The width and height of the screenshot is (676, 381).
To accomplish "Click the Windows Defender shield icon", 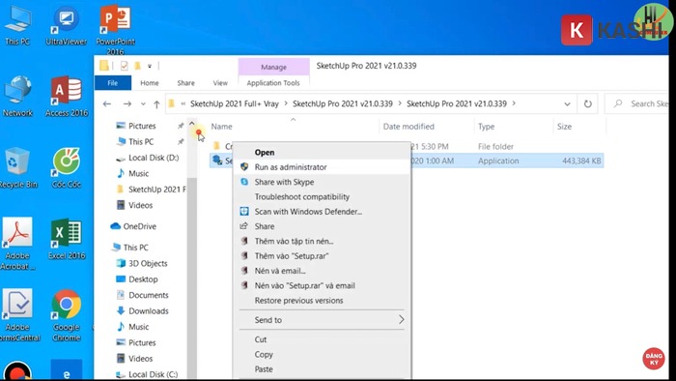I will click(244, 212).
